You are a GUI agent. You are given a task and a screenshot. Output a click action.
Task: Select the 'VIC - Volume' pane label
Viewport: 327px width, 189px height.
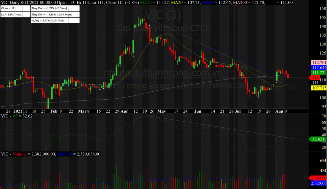point(14,154)
